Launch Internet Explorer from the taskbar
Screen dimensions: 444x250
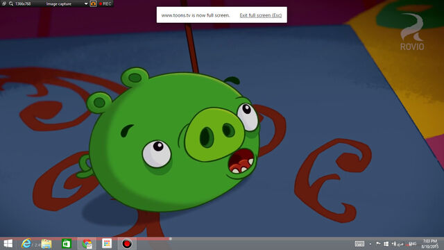click(26, 244)
